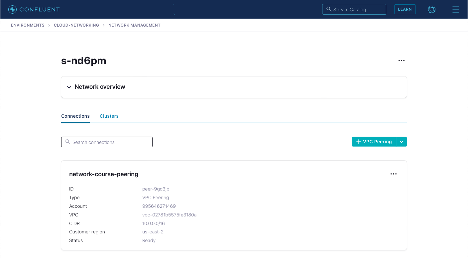Select customer region us-east-2

click(x=153, y=232)
